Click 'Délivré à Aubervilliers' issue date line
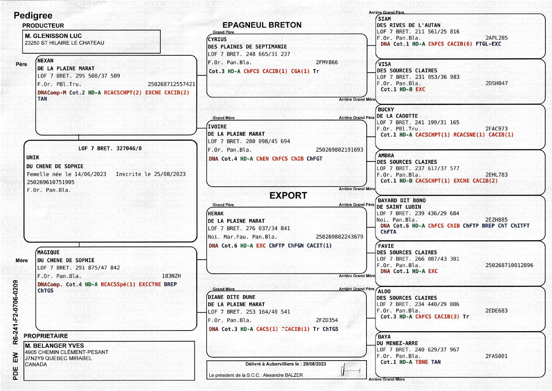 point(286,364)
